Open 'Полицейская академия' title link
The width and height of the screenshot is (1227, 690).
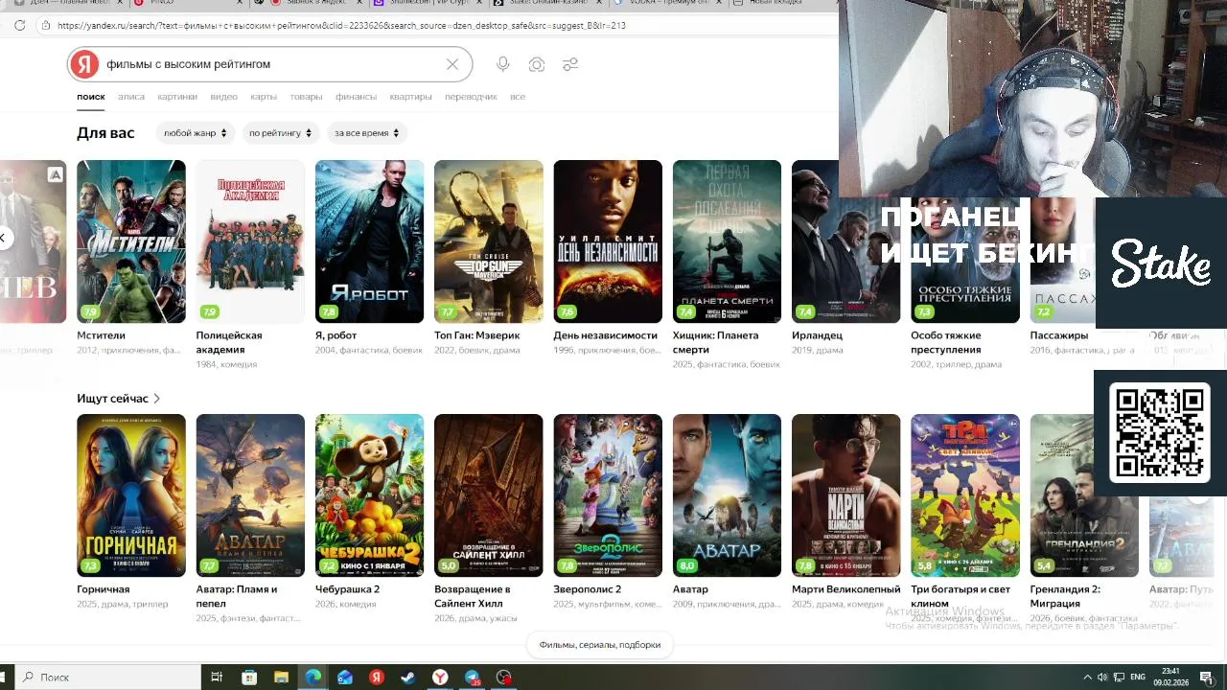tap(229, 342)
